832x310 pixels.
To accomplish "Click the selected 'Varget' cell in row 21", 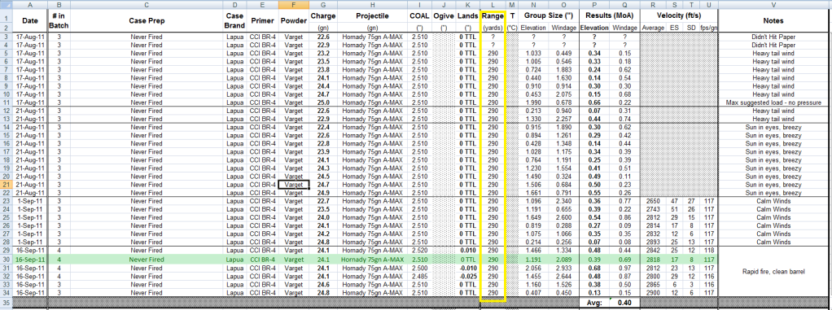I will [293, 185].
